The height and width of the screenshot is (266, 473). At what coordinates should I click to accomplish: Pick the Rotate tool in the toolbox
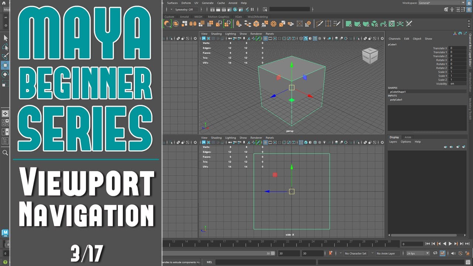pyautogui.click(x=6, y=74)
